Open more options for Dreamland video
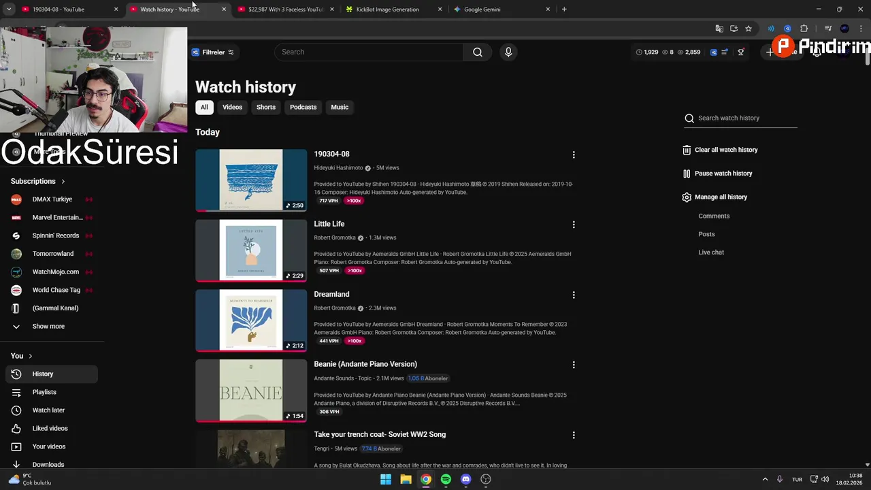871x490 pixels. click(574, 295)
